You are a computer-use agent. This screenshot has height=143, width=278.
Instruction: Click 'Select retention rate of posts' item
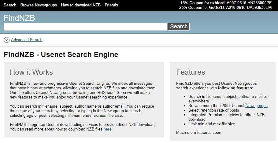coord(214,110)
